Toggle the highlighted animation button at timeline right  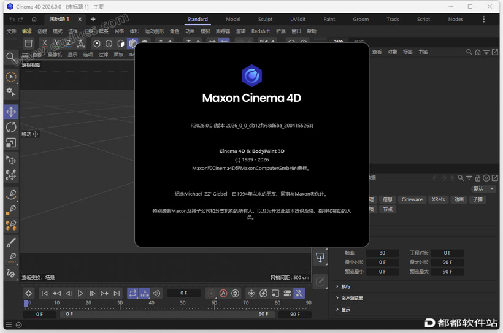(x=299, y=293)
